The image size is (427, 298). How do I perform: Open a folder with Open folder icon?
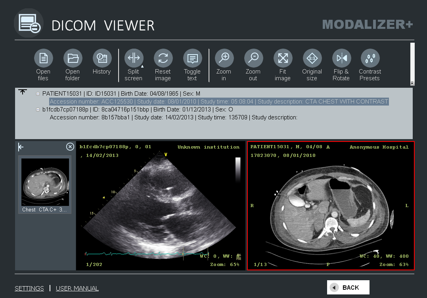point(73,58)
